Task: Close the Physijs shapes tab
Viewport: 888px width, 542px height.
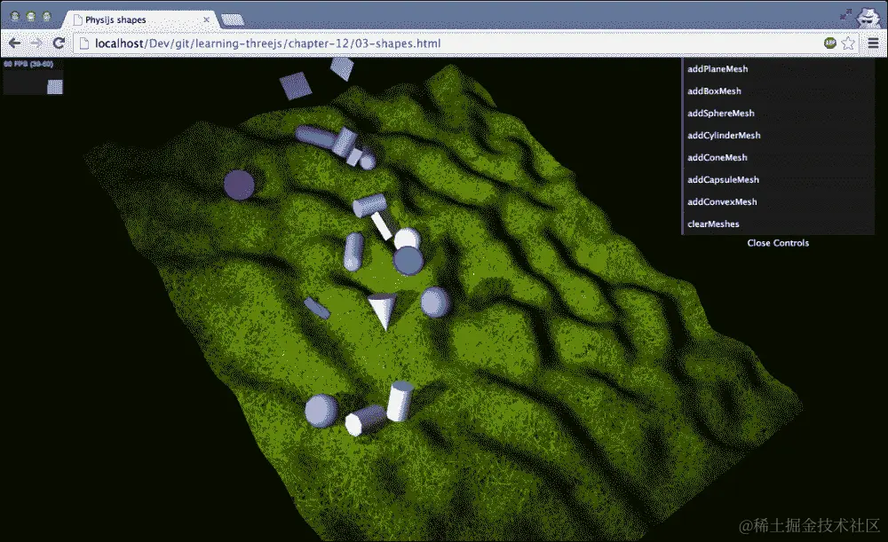Action: click(x=206, y=20)
